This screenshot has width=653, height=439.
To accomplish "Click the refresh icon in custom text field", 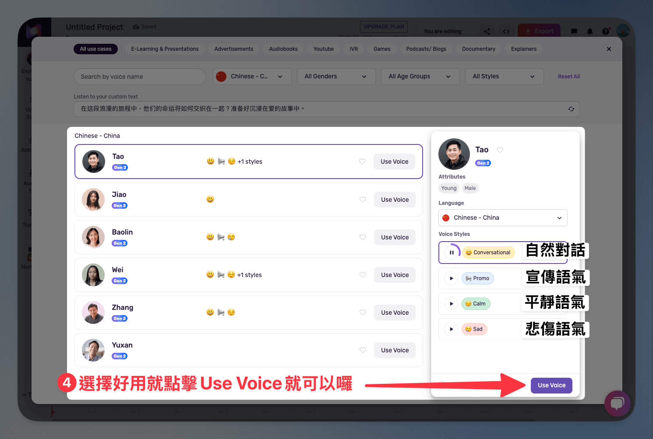I will (571, 109).
